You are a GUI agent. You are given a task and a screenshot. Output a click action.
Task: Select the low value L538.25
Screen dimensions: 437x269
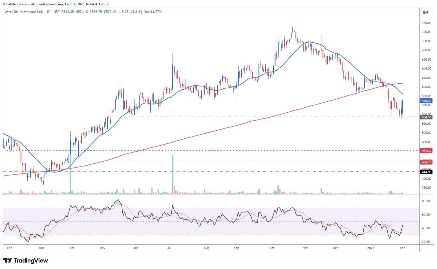[96, 12]
